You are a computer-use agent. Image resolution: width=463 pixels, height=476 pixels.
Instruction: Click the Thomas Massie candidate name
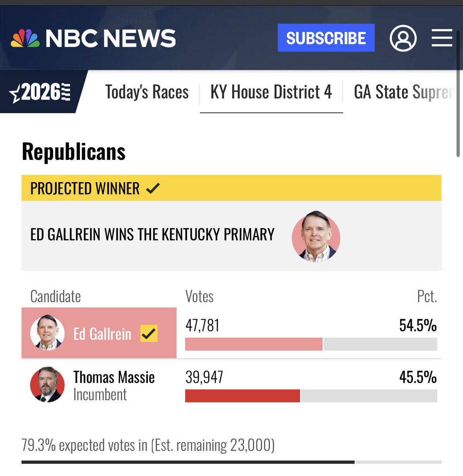coord(114,377)
